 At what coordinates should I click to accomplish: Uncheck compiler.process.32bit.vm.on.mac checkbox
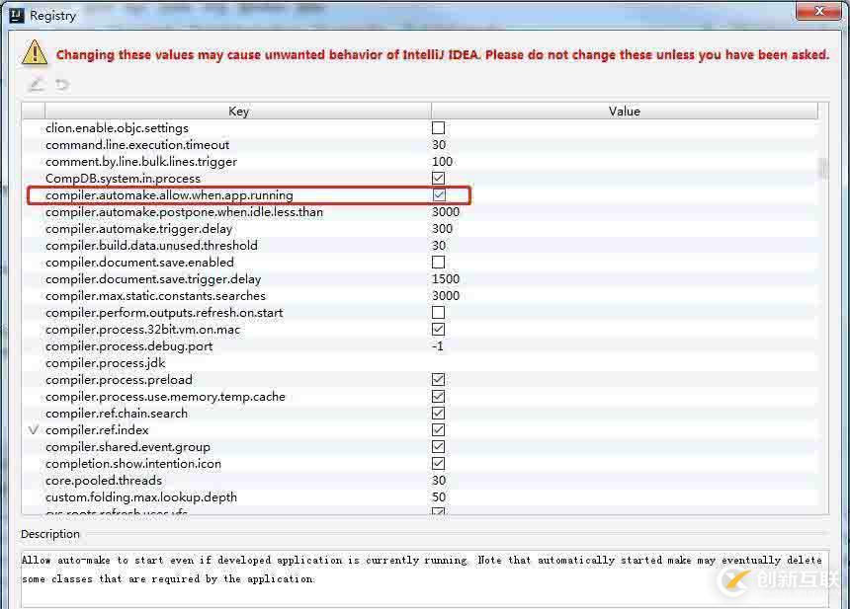tap(438, 329)
